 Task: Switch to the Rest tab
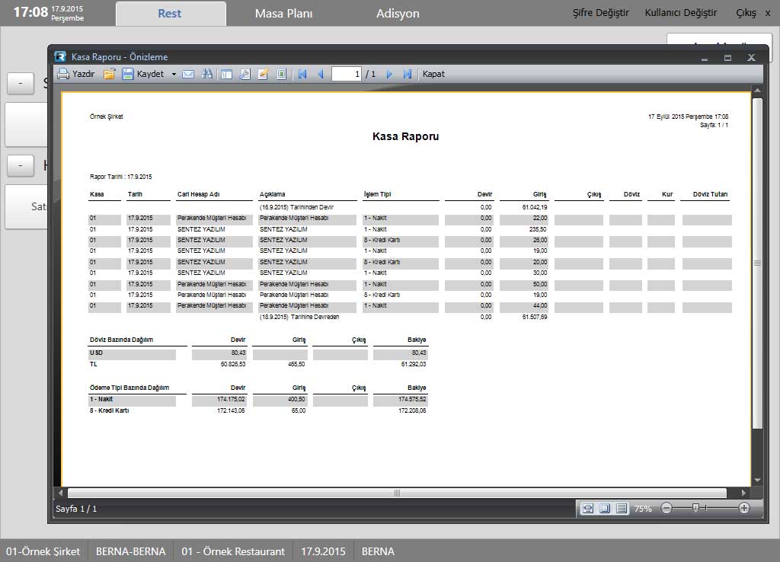[x=171, y=14]
